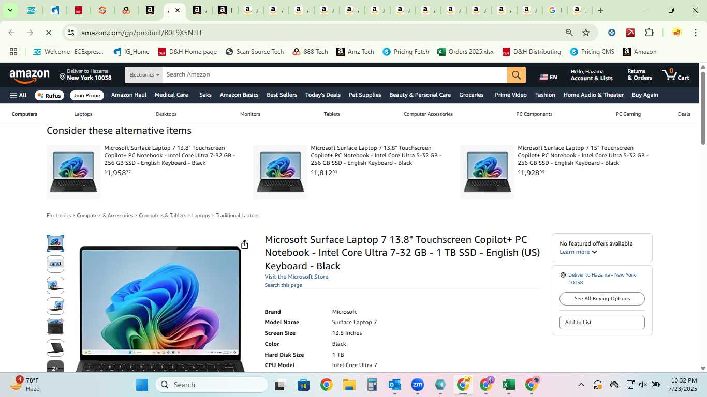Screen dimensions: 707x397
Task: Select Today's Deals in nav bar
Action: coord(323,95)
